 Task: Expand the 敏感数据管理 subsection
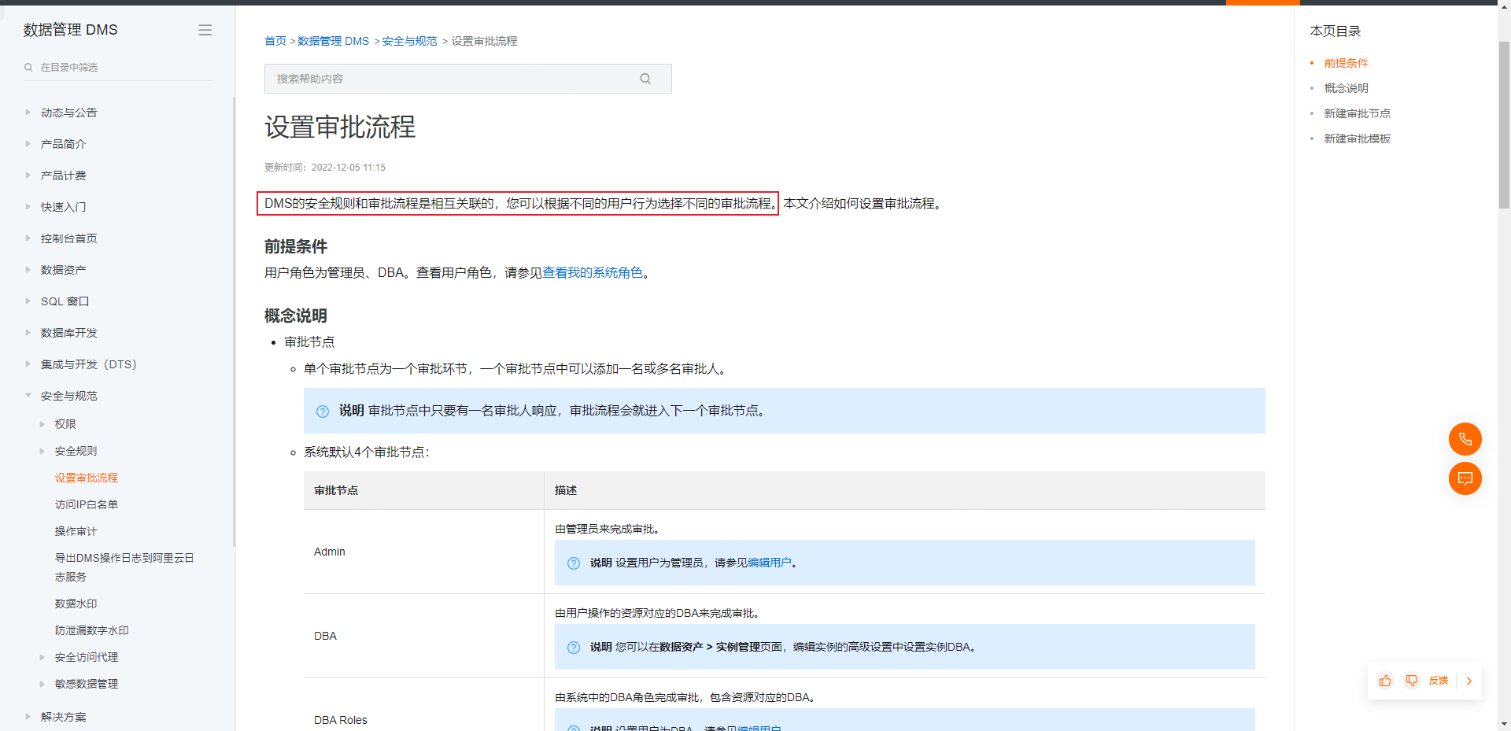[42, 684]
